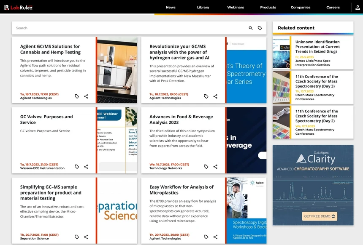Open the DataApex Clarity software advertisement
The image size is (363, 245).
313,185
